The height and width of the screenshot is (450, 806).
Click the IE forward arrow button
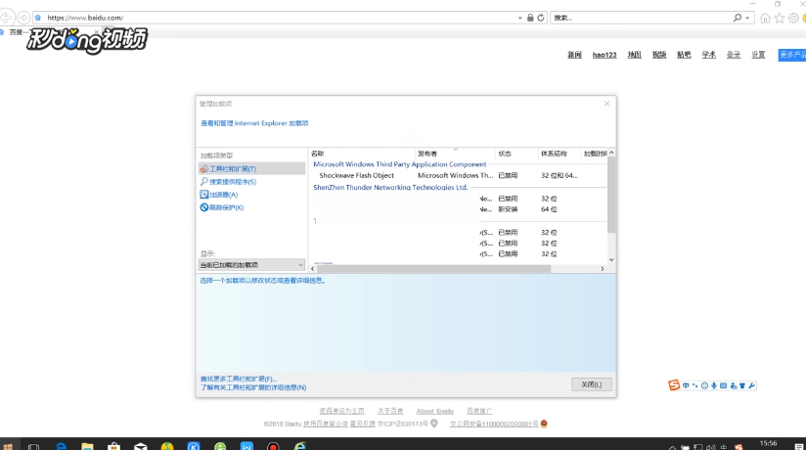click(x=23, y=18)
